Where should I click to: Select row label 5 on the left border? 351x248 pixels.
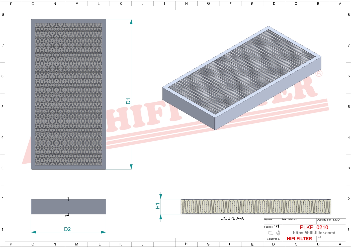[x=3, y=107]
